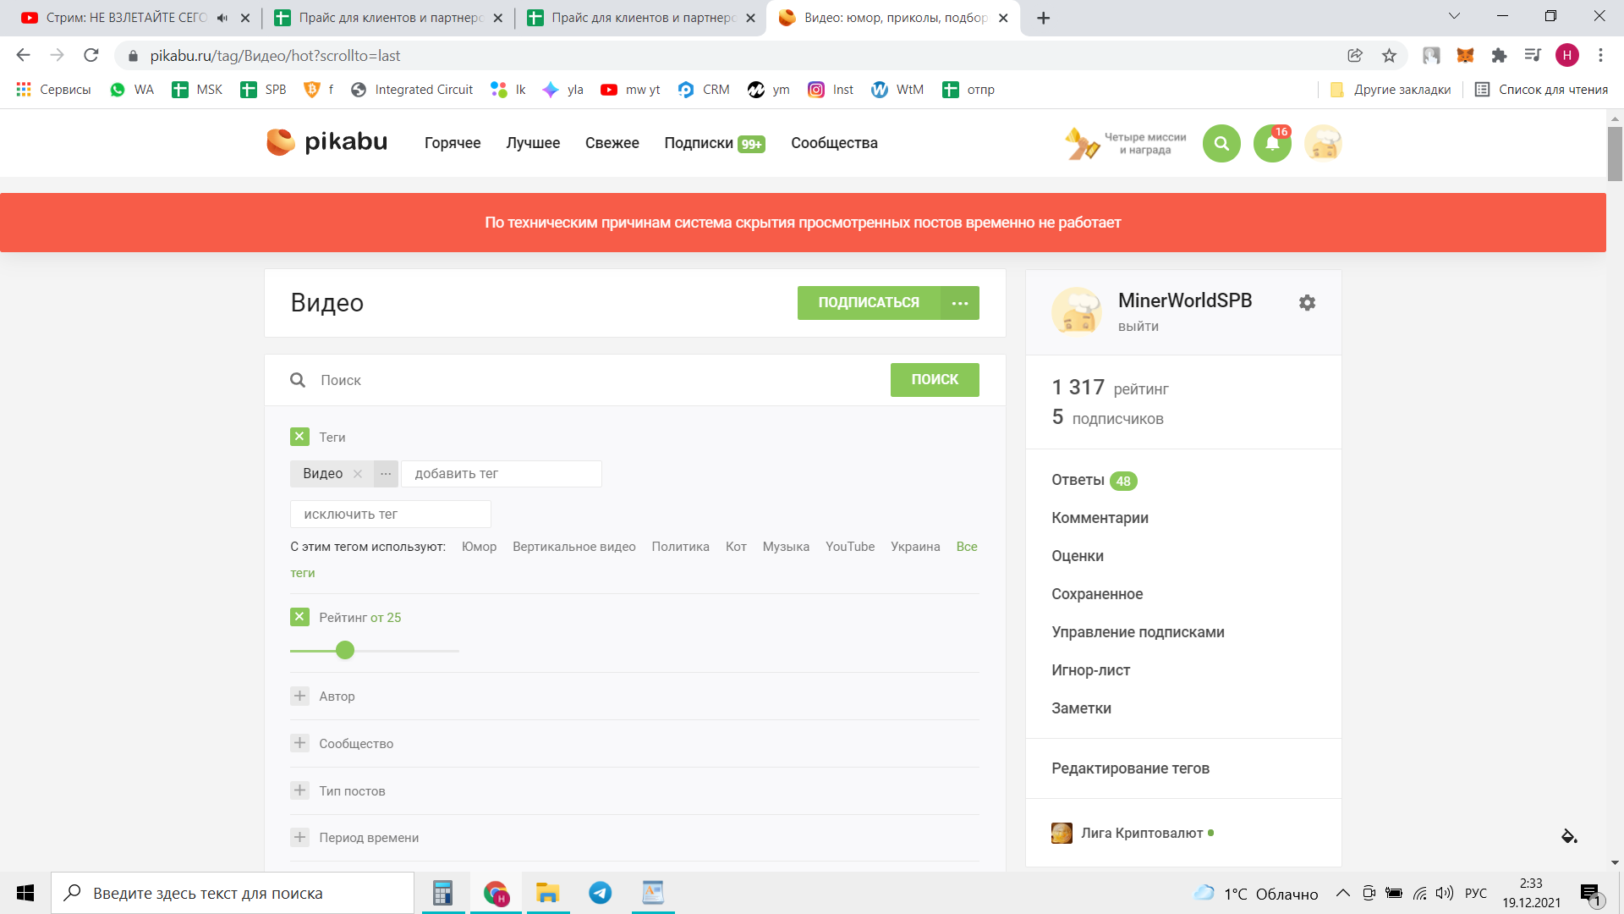Open profile settings gear icon
The height and width of the screenshot is (914, 1624).
click(x=1307, y=303)
